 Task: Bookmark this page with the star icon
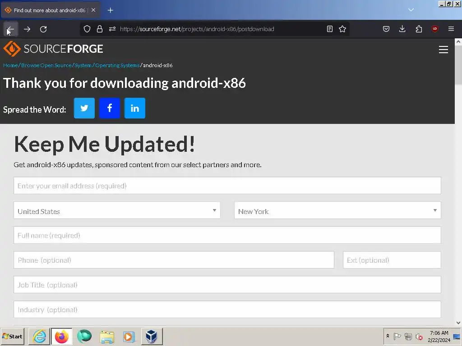point(342,29)
